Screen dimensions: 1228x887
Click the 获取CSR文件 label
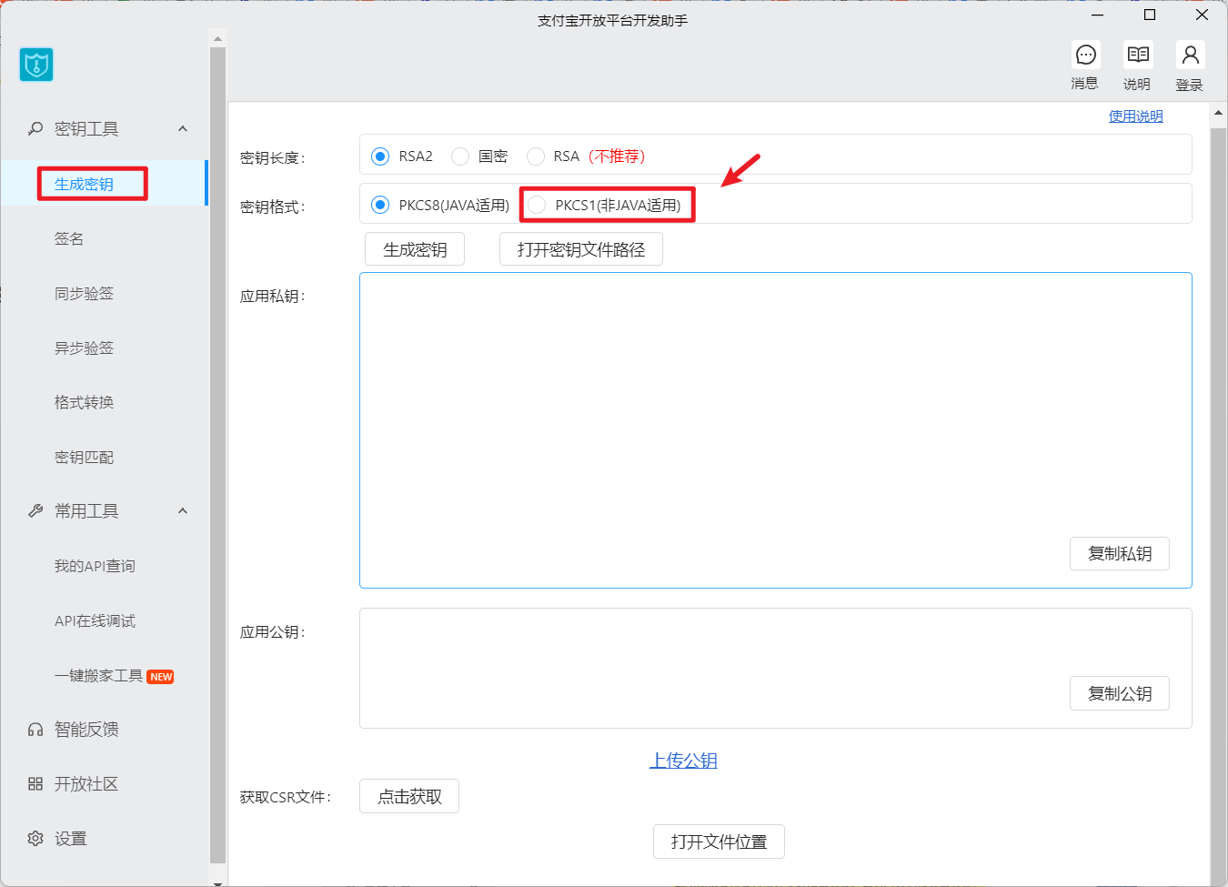[286, 797]
